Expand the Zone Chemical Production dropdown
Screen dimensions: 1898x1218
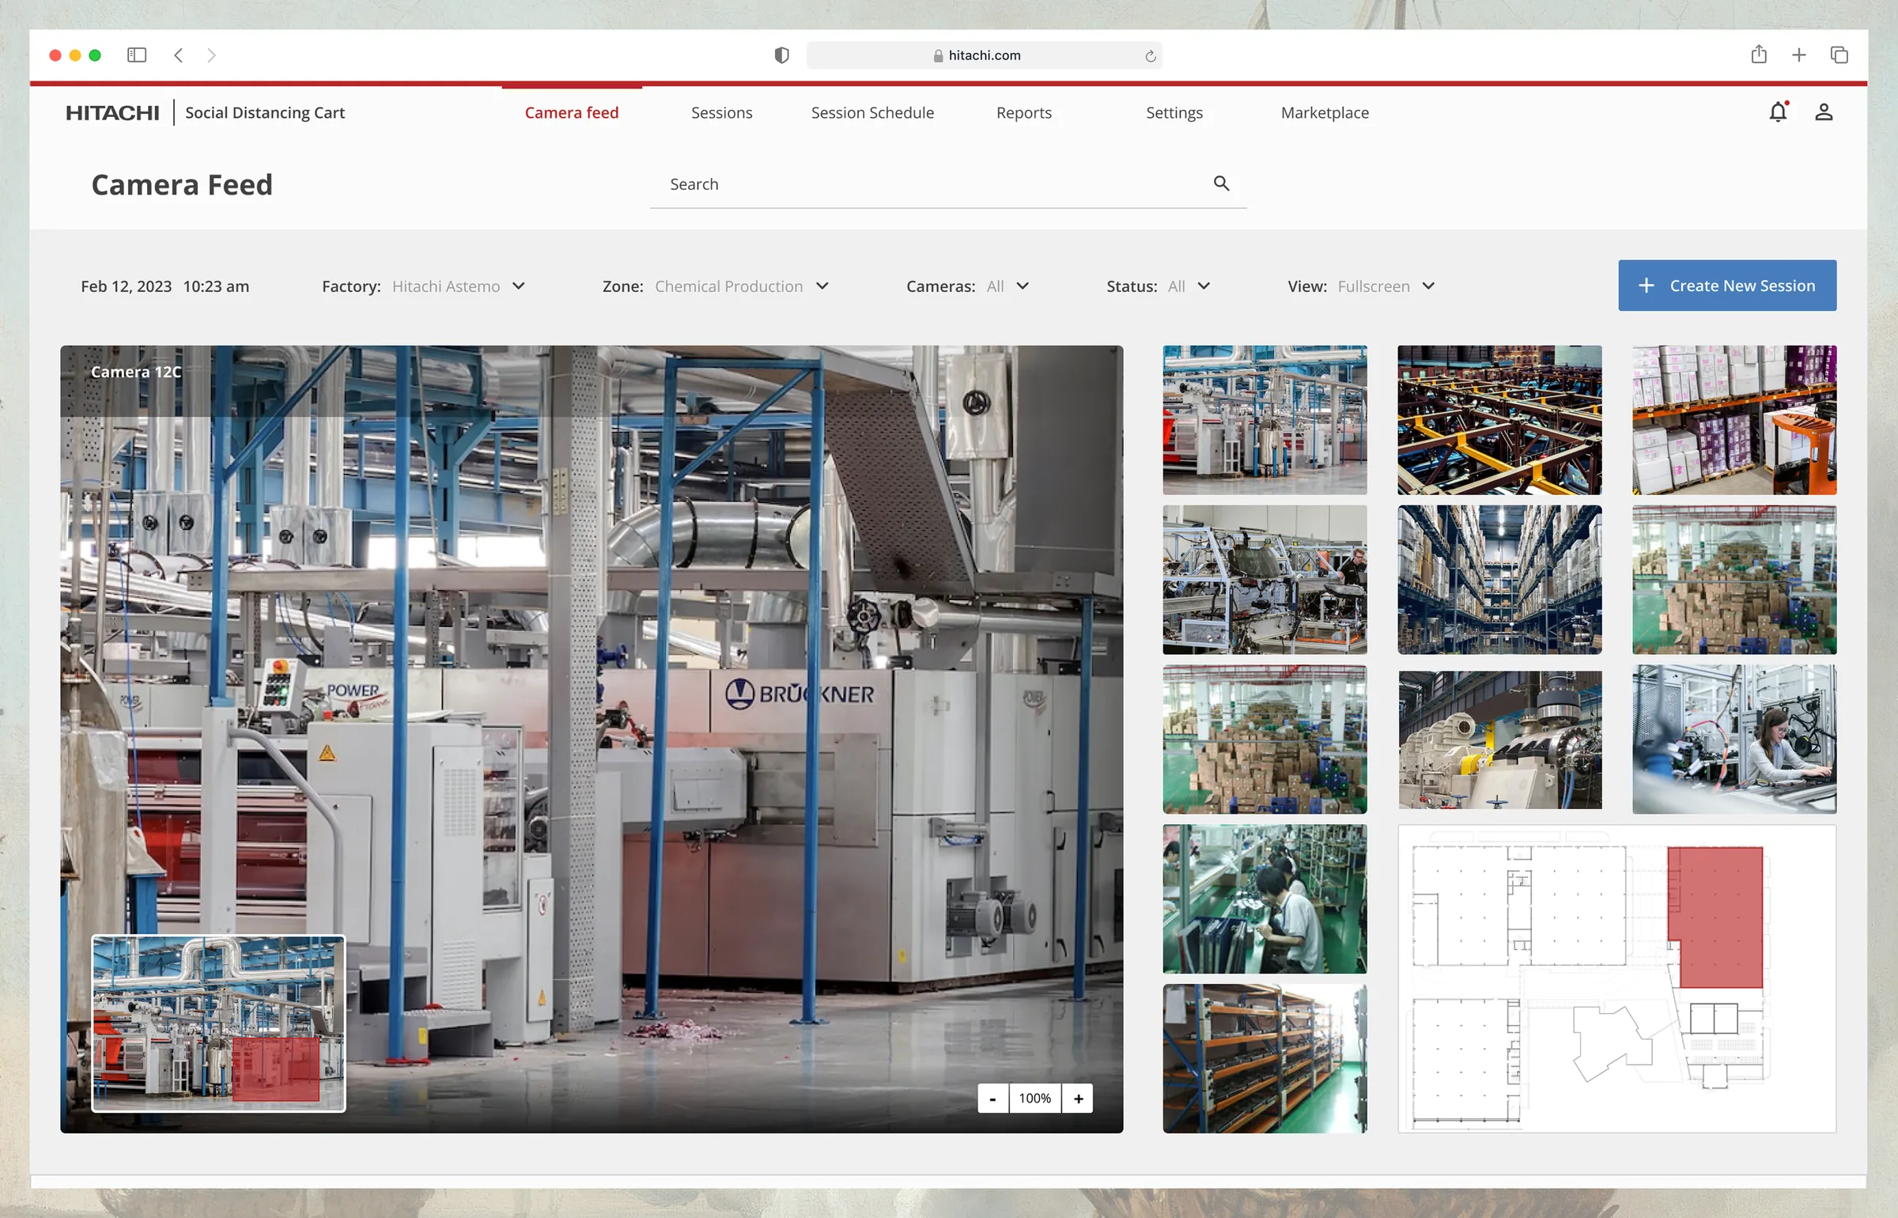coord(716,286)
